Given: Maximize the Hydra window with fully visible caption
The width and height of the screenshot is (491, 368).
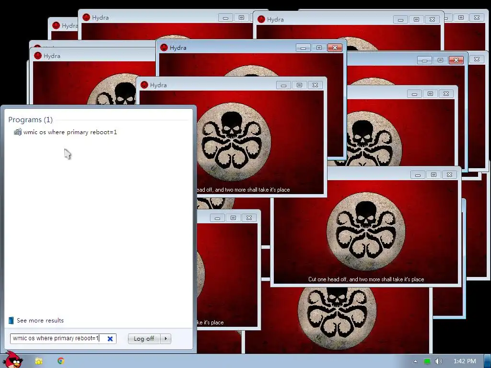Looking at the screenshot, I should (x=433, y=174).
